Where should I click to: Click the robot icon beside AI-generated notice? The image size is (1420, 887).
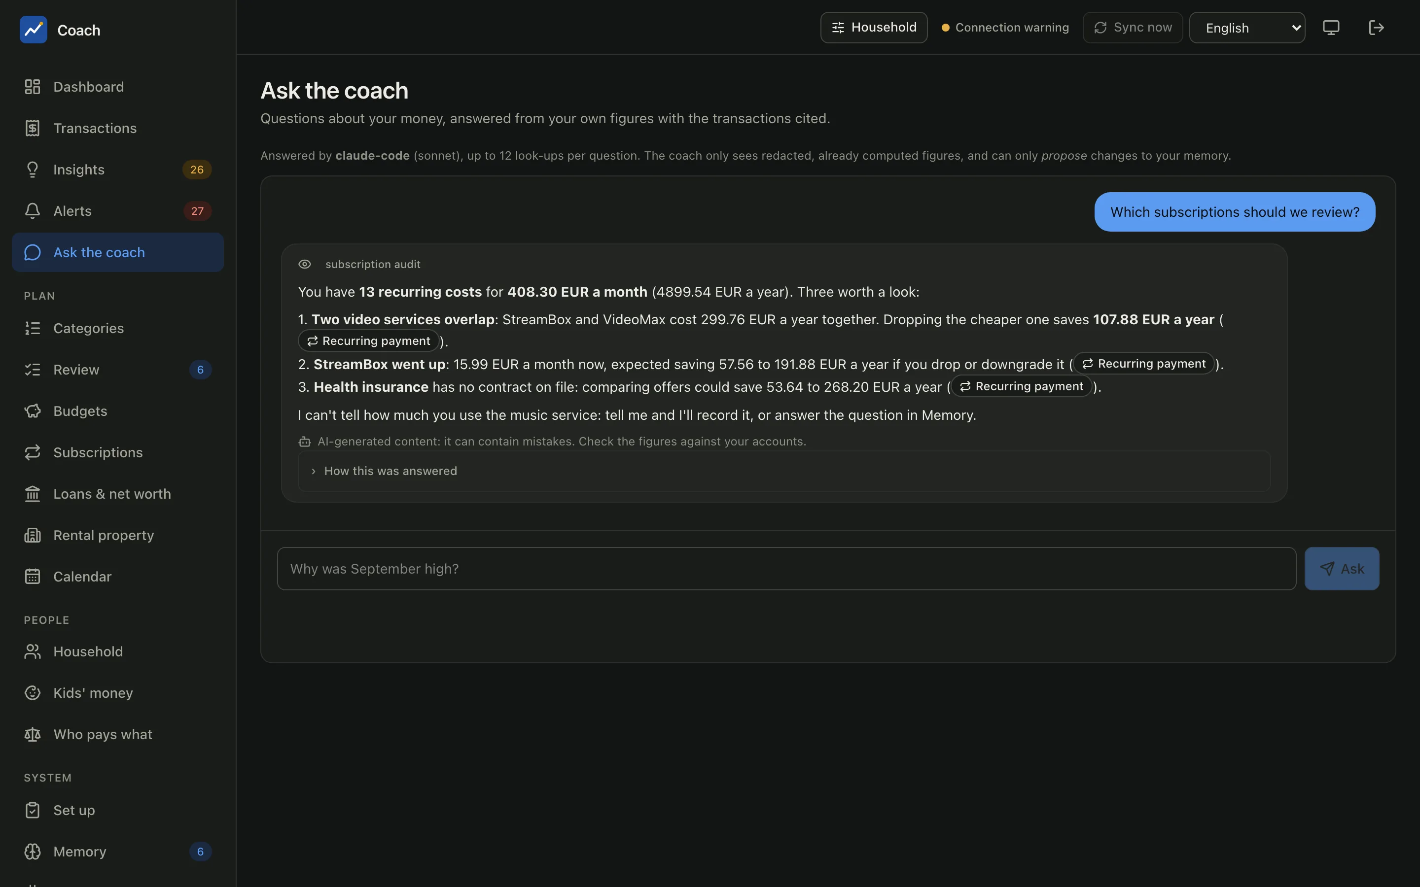pos(305,441)
